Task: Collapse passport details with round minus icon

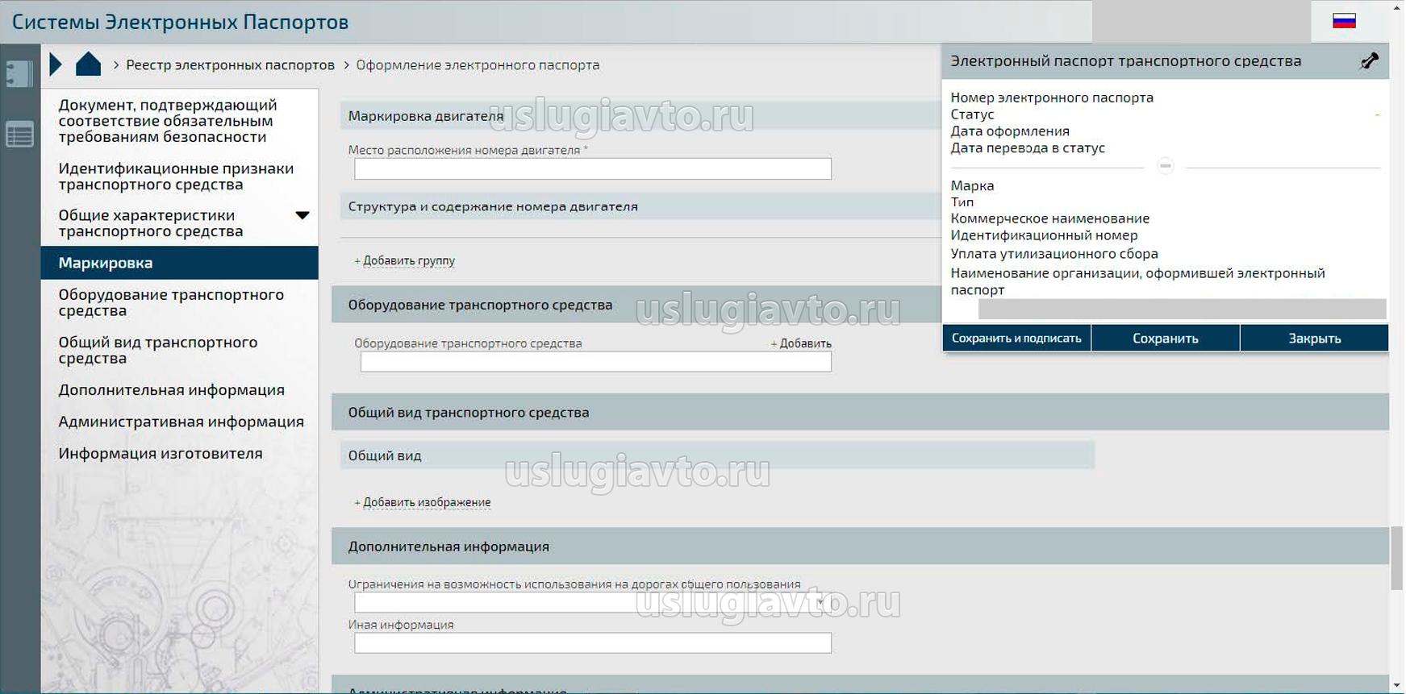Action: [x=1165, y=166]
